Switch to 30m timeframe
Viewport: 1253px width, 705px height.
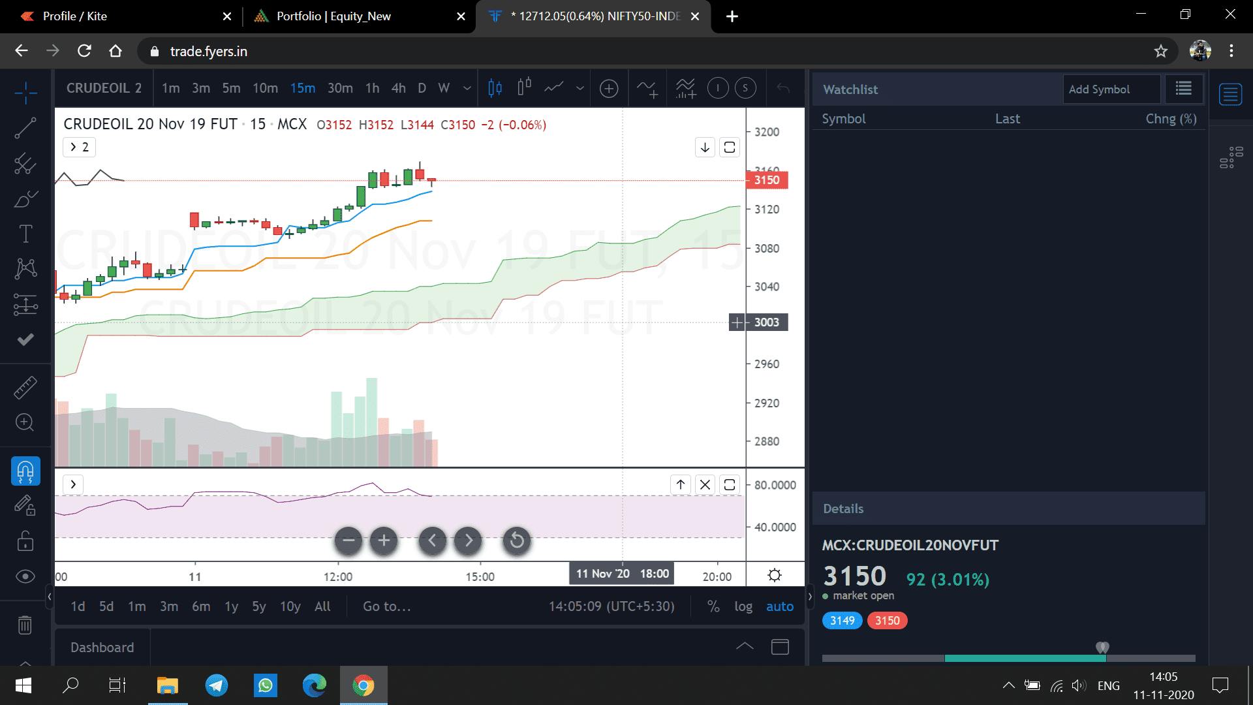coord(340,88)
